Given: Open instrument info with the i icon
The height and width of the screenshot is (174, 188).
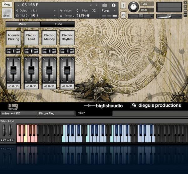Looking at the screenshot, I should 113,5.
